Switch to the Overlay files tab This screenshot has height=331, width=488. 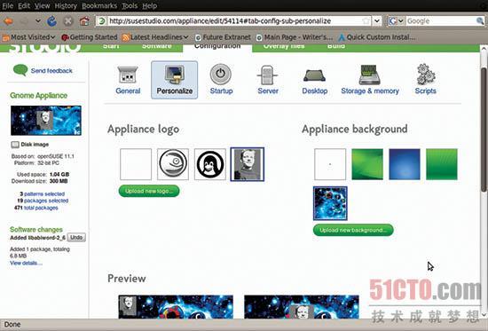pyautogui.click(x=284, y=46)
